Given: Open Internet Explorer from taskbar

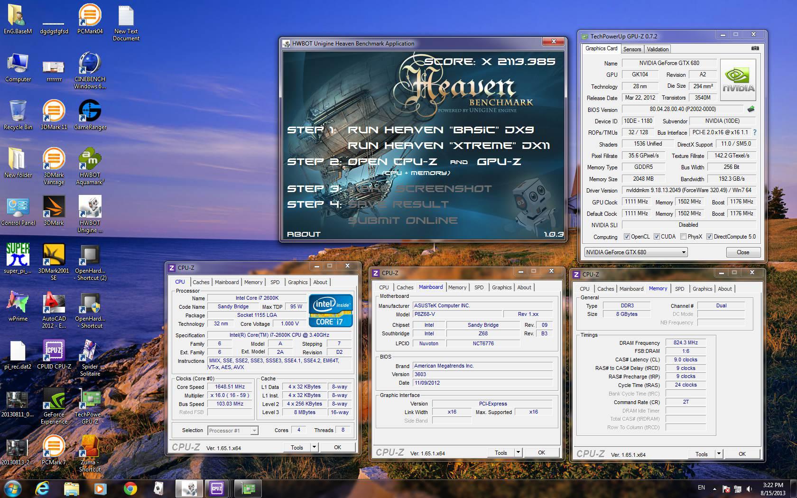Looking at the screenshot, I should coord(43,488).
